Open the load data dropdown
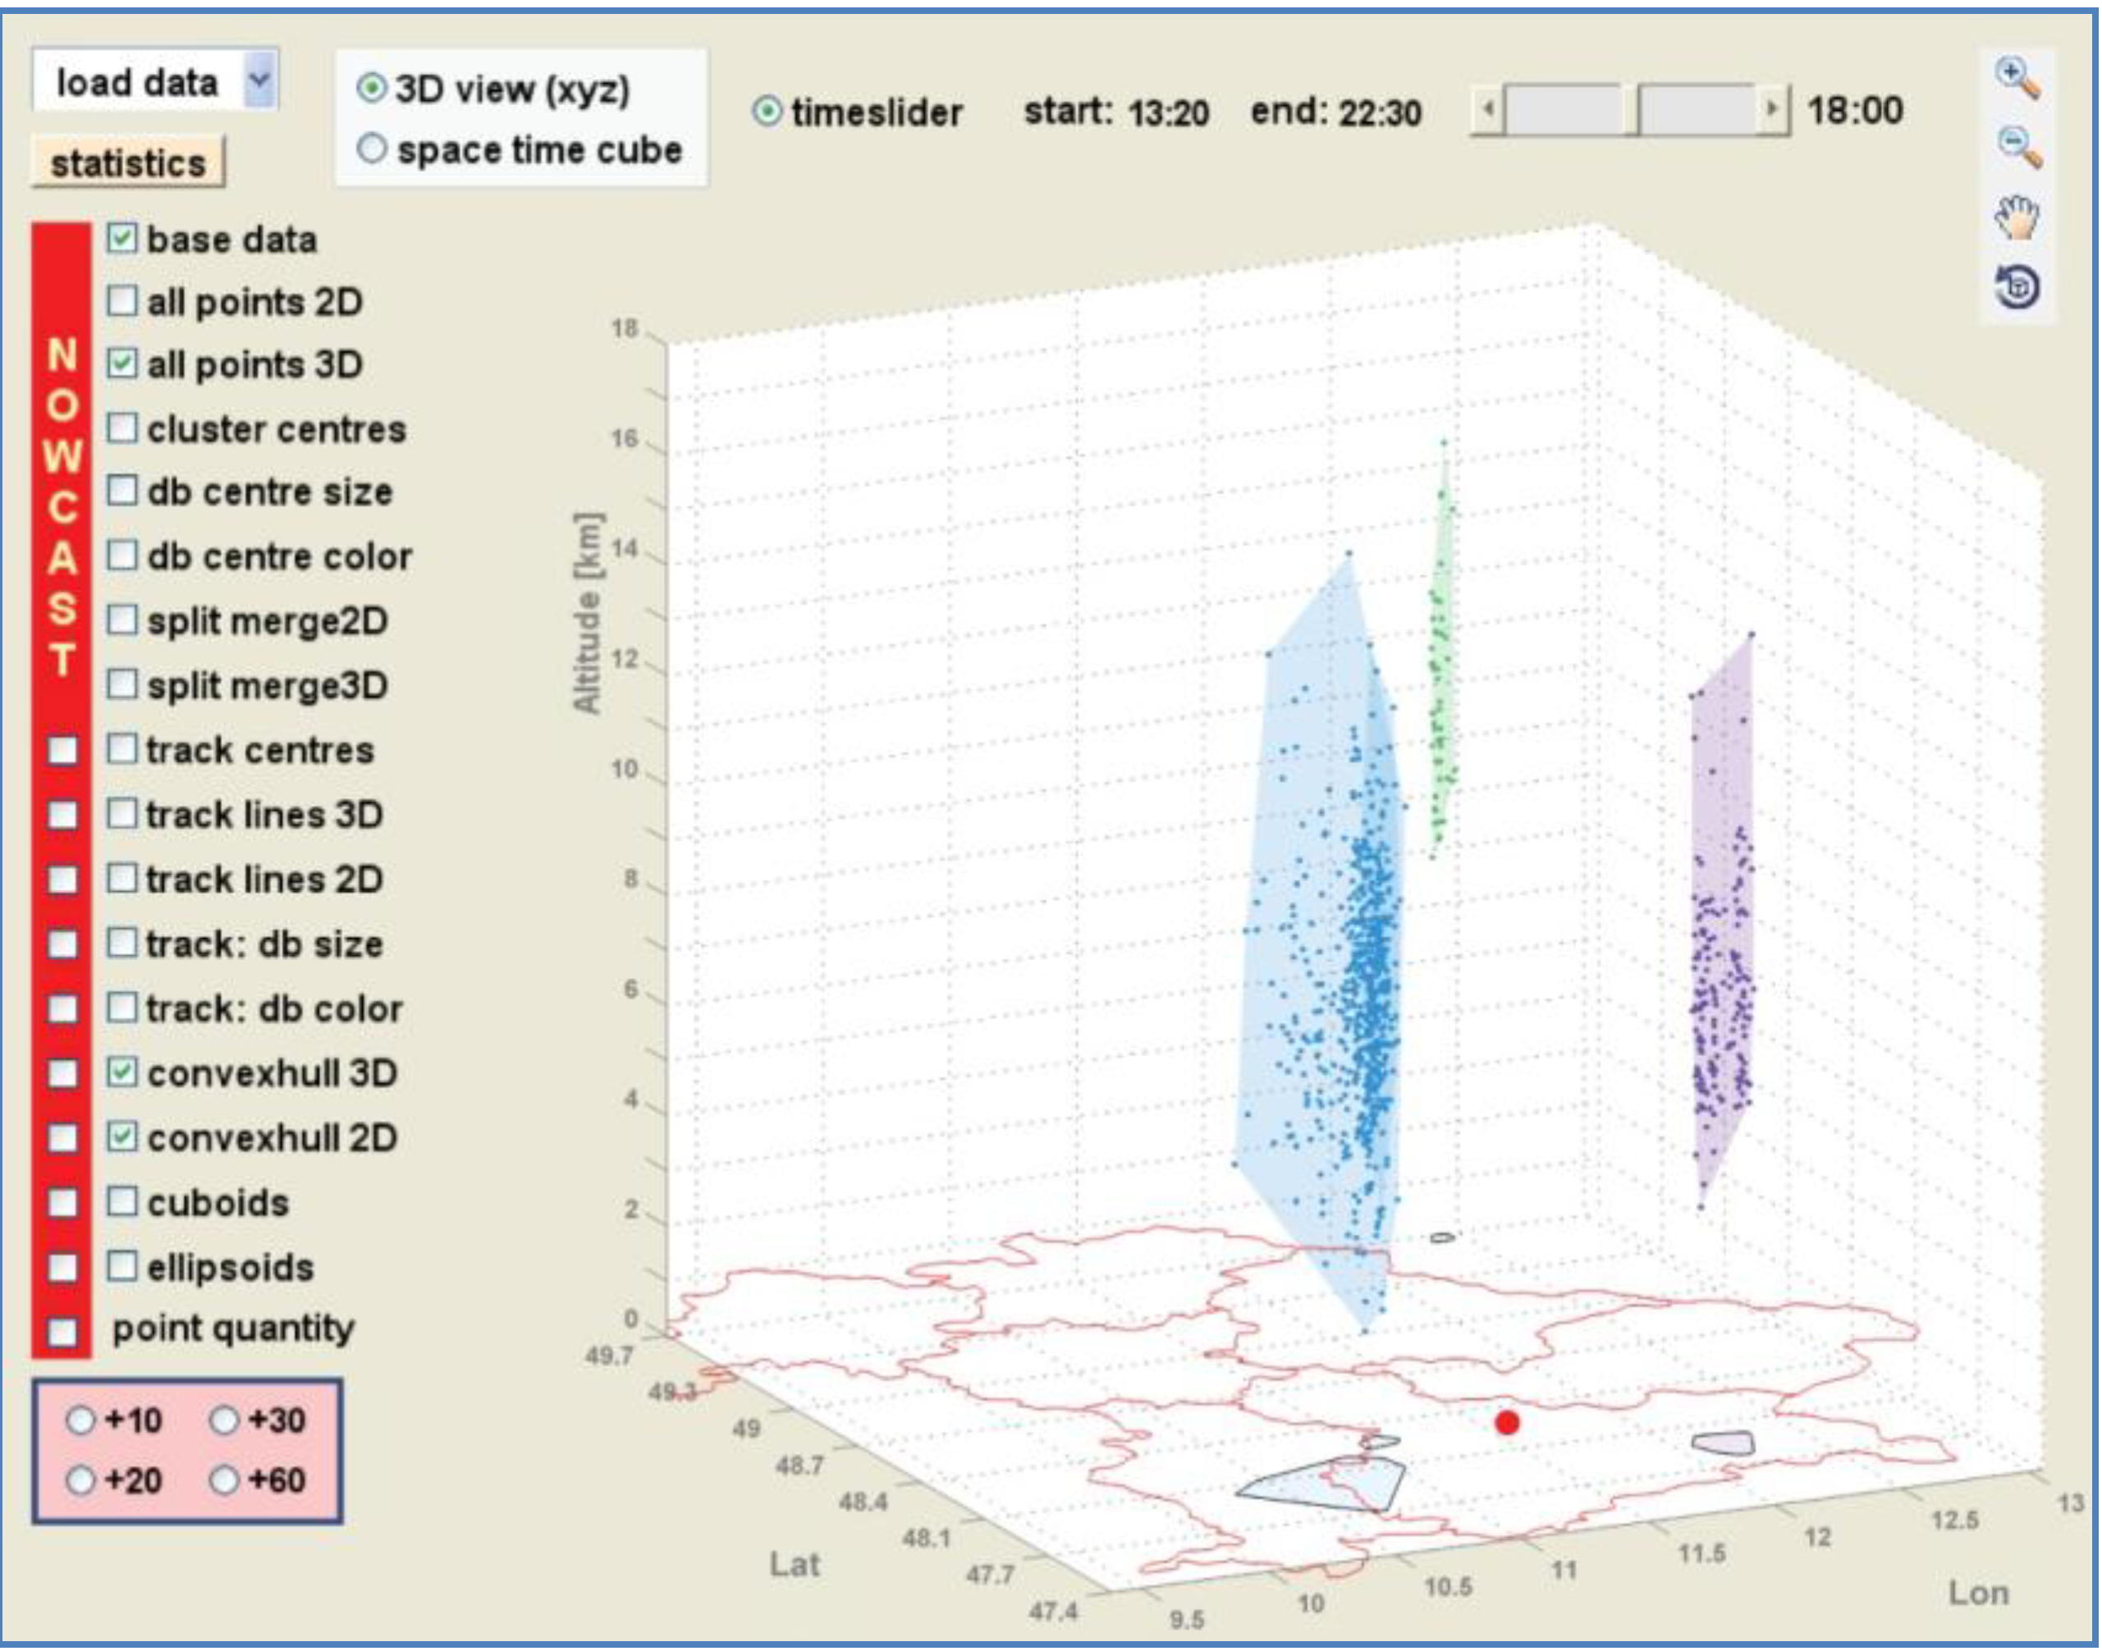The image size is (2102, 1651). coord(259,80)
